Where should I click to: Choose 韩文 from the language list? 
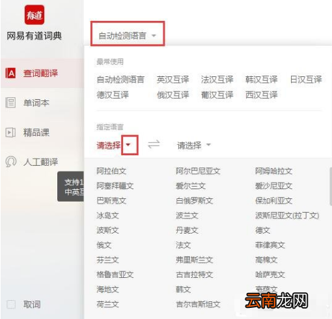[183, 290]
